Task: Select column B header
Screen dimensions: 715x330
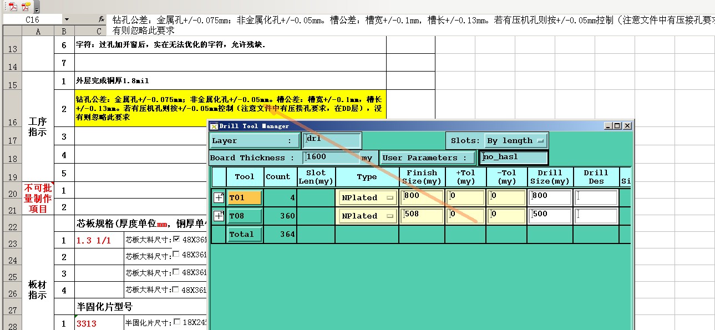Action: 64,32
